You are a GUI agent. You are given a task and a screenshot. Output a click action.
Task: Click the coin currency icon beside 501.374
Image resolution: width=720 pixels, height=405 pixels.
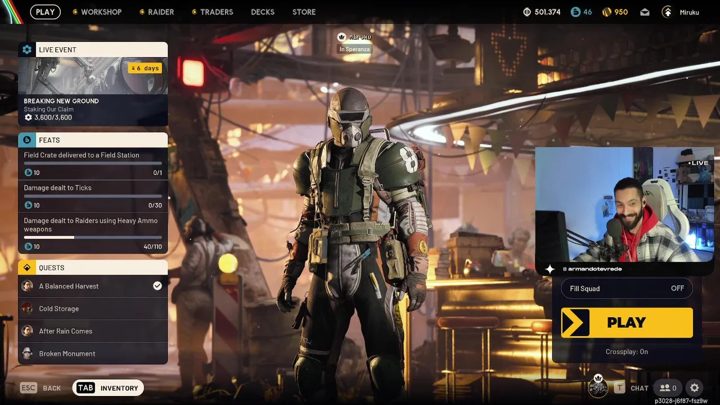point(527,12)
